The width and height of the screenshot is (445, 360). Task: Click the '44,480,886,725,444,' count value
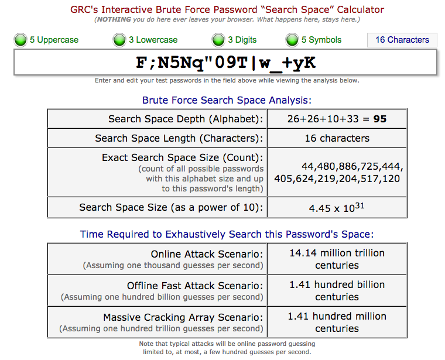click(352, 166)
